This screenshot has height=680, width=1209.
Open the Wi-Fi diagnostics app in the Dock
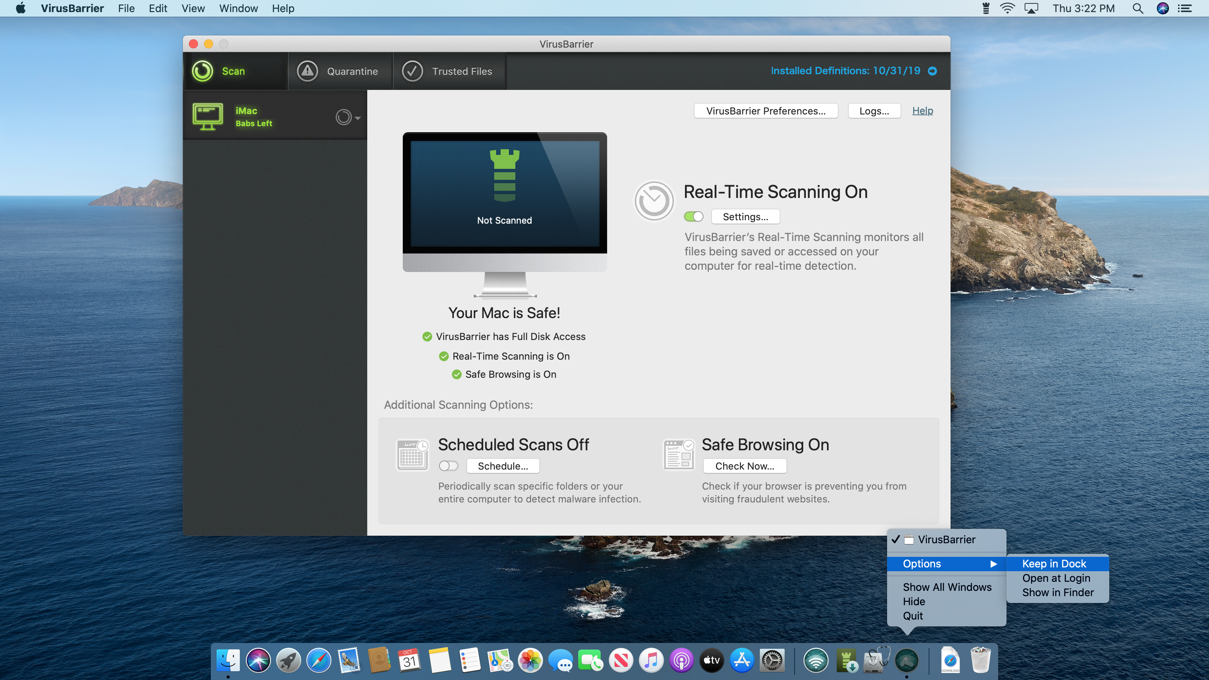point(816,660)
